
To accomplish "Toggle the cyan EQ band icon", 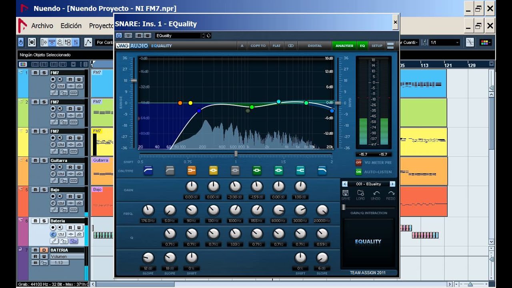I will click(300, 171).
